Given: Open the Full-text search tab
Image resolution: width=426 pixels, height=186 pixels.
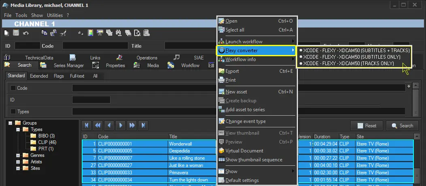Looking at the screenshot, I should [x=77, y=76].
